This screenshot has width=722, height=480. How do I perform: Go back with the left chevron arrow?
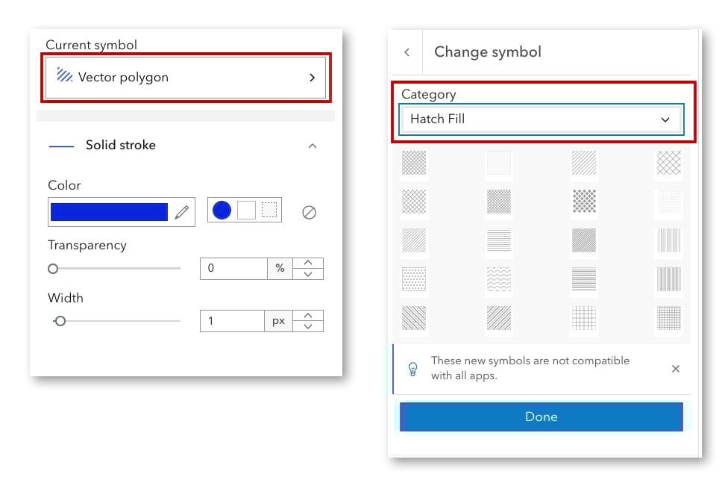tap(406, 52)
